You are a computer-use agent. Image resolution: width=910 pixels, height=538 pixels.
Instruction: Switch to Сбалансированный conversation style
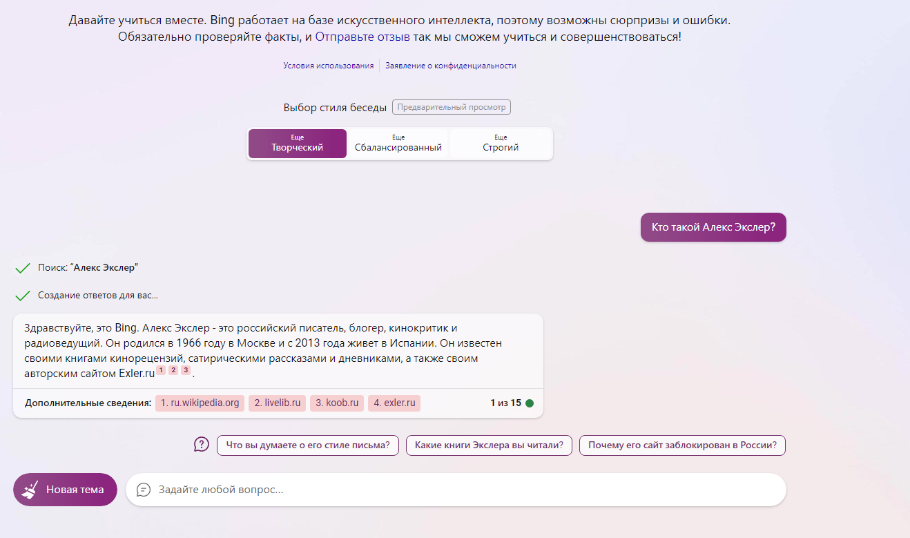click(398, 144)
